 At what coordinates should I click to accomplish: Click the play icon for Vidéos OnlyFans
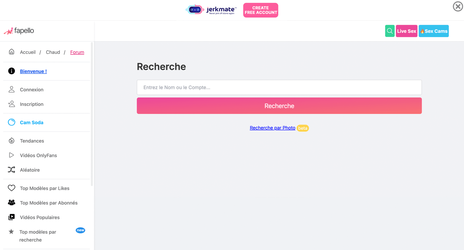12,155
